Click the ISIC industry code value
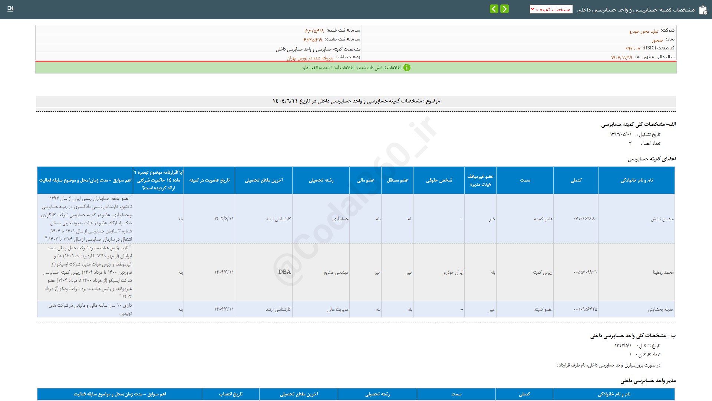712x401 pixels. (633, 49)
